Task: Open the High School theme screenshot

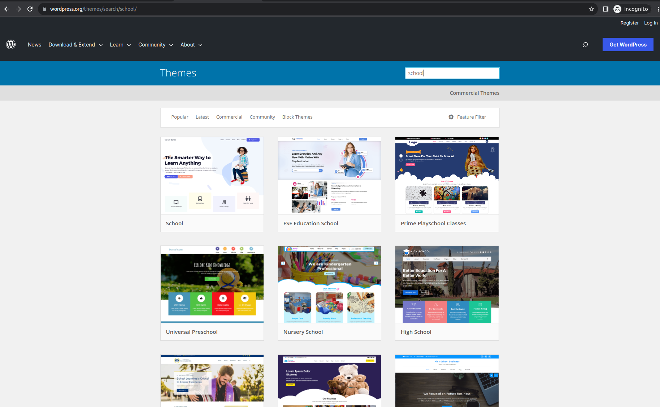Action: click(447, 284)
